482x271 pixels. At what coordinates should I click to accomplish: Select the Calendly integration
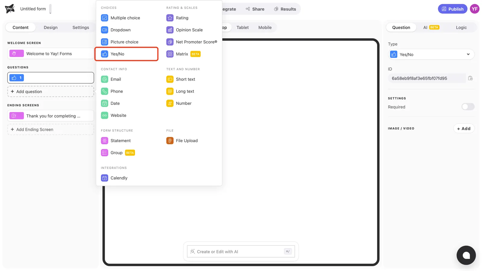tap(114, 178)
